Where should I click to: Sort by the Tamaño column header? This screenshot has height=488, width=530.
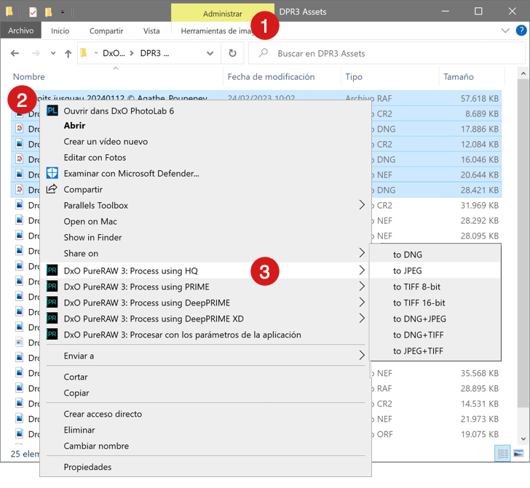click(x=459, y=77)
